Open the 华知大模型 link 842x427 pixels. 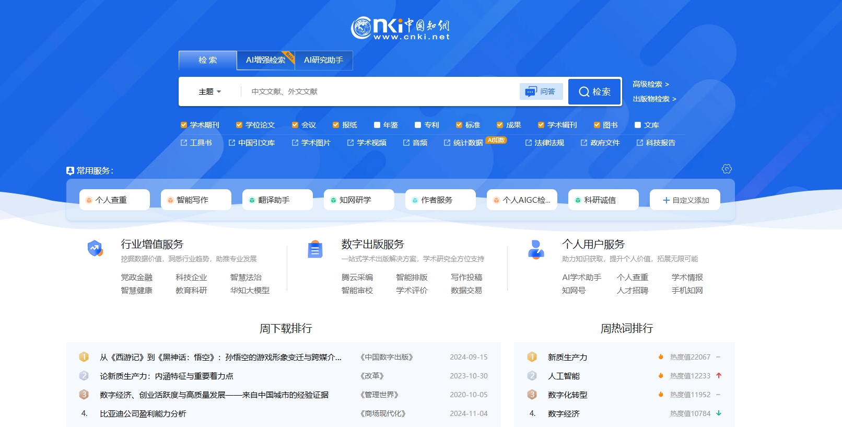(250, 291)
